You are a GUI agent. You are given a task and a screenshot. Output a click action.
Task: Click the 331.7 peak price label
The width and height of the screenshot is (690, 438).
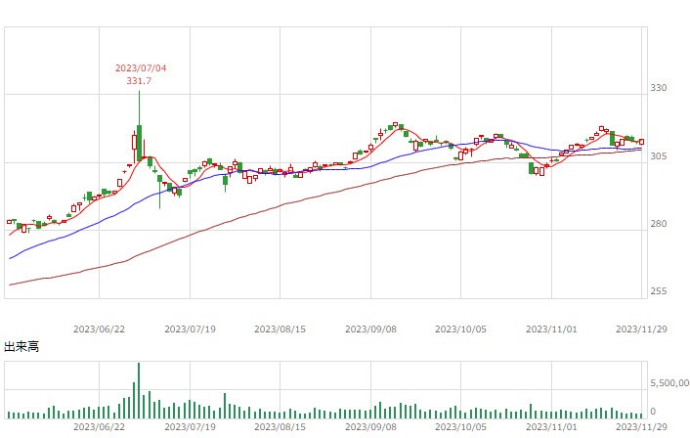coord(139,81)
